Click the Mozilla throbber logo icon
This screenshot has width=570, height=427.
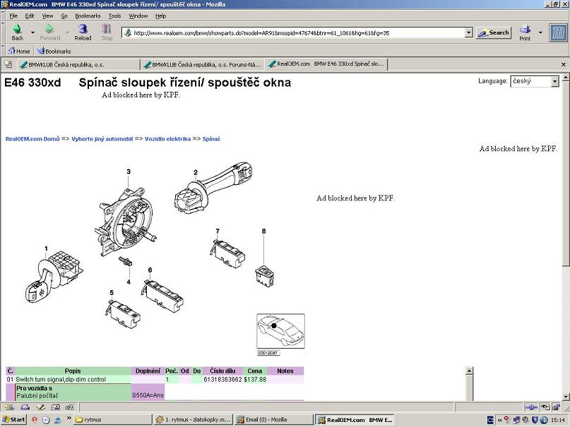(558, 32)
